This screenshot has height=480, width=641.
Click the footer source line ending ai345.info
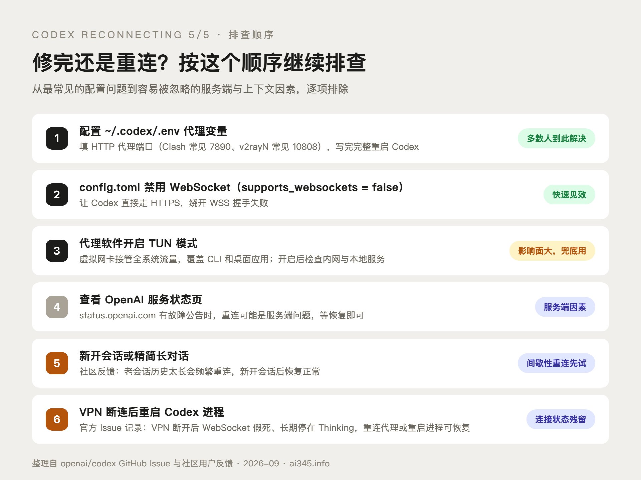tap(181, 463)
